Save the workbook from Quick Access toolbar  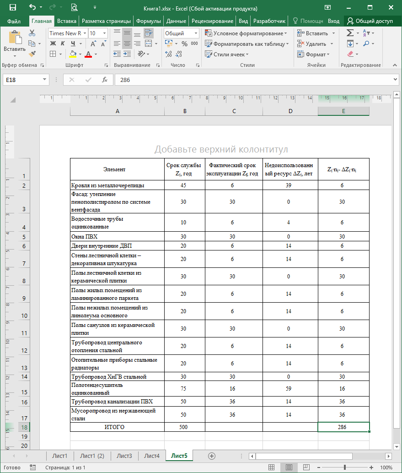[x=13, y=7]
